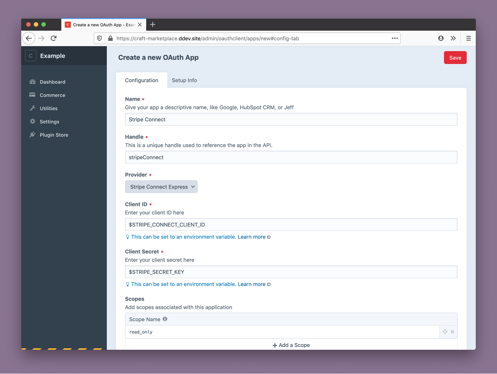This screenshot has height=374, width=497.
Task: Click the Name field containing Stripe Connect
Action: 291,119
